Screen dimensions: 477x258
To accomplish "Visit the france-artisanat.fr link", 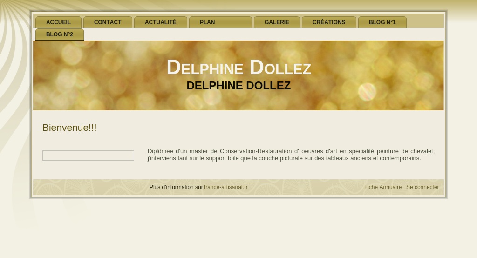I will pos(226,187).
